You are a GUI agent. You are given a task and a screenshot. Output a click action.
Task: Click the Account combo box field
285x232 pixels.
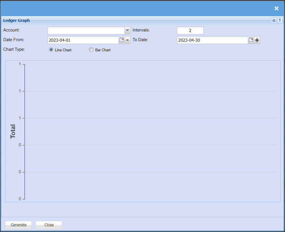tap(86, 30)
